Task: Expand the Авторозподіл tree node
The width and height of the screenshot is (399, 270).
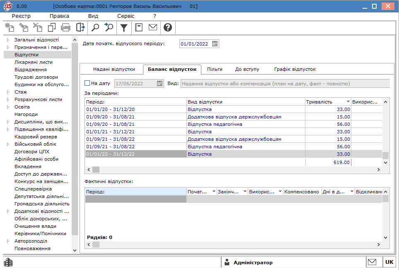Action: [x=8, y=241]
